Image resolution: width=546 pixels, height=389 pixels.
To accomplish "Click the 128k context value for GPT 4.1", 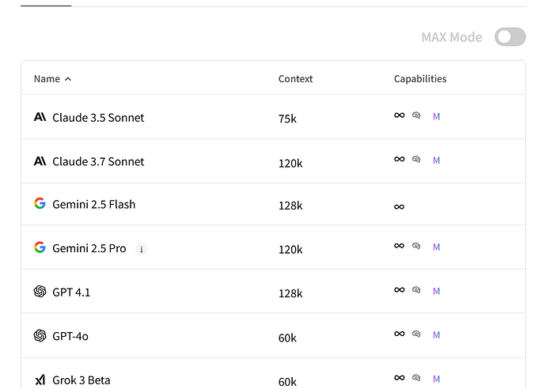I will [x=290, y=293].
